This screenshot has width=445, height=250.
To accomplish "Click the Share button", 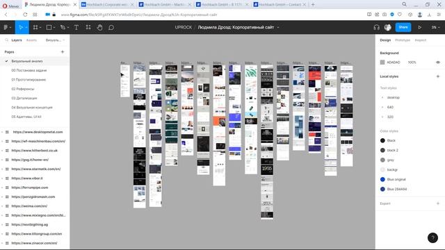I will (x=403, y=27).
